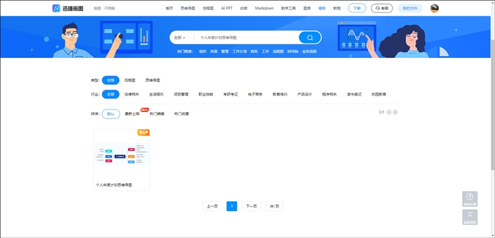This screenshot has width=495, height=238.
Task: Open the 个人年度计划思维导图 template thumbnail
Action: click(x=121, y=154)
